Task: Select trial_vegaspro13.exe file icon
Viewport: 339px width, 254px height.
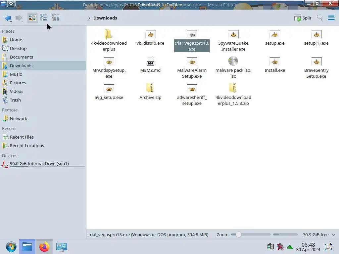Action: point(192,34)
